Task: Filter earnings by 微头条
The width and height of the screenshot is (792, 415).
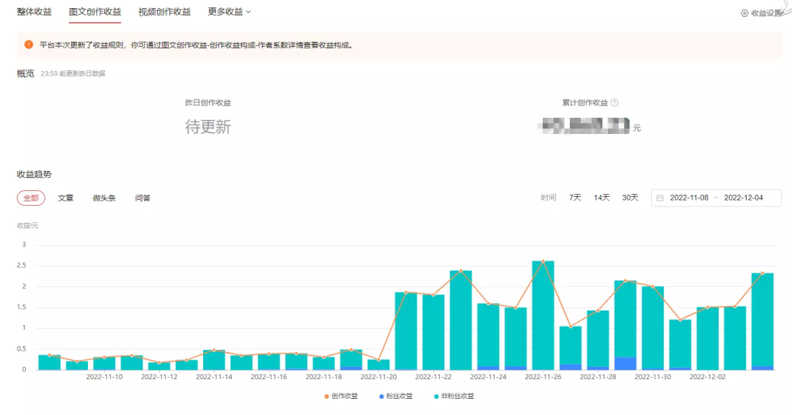Action: [x=104, y=198]
